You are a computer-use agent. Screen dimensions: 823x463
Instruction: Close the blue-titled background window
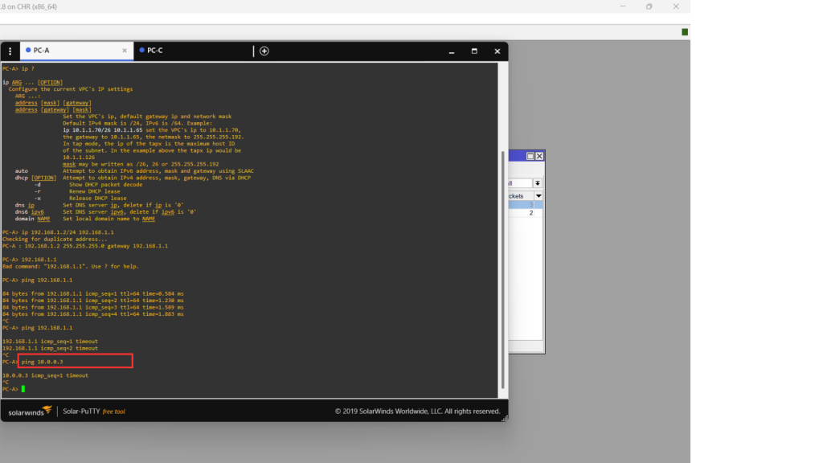(539, 156)
